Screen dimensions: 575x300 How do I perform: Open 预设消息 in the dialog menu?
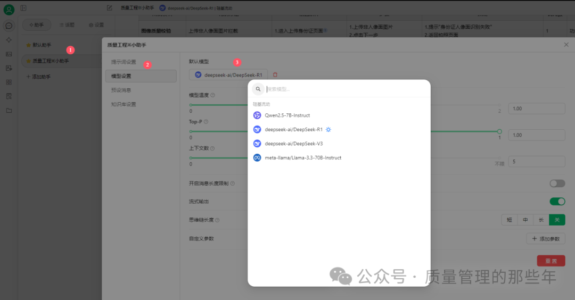click(141, 90)
